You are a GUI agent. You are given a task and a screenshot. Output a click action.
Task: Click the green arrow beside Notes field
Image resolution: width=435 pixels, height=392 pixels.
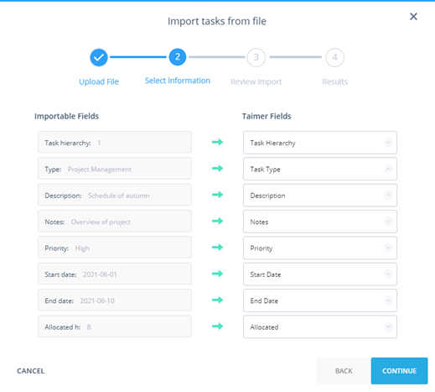point(217,221)
